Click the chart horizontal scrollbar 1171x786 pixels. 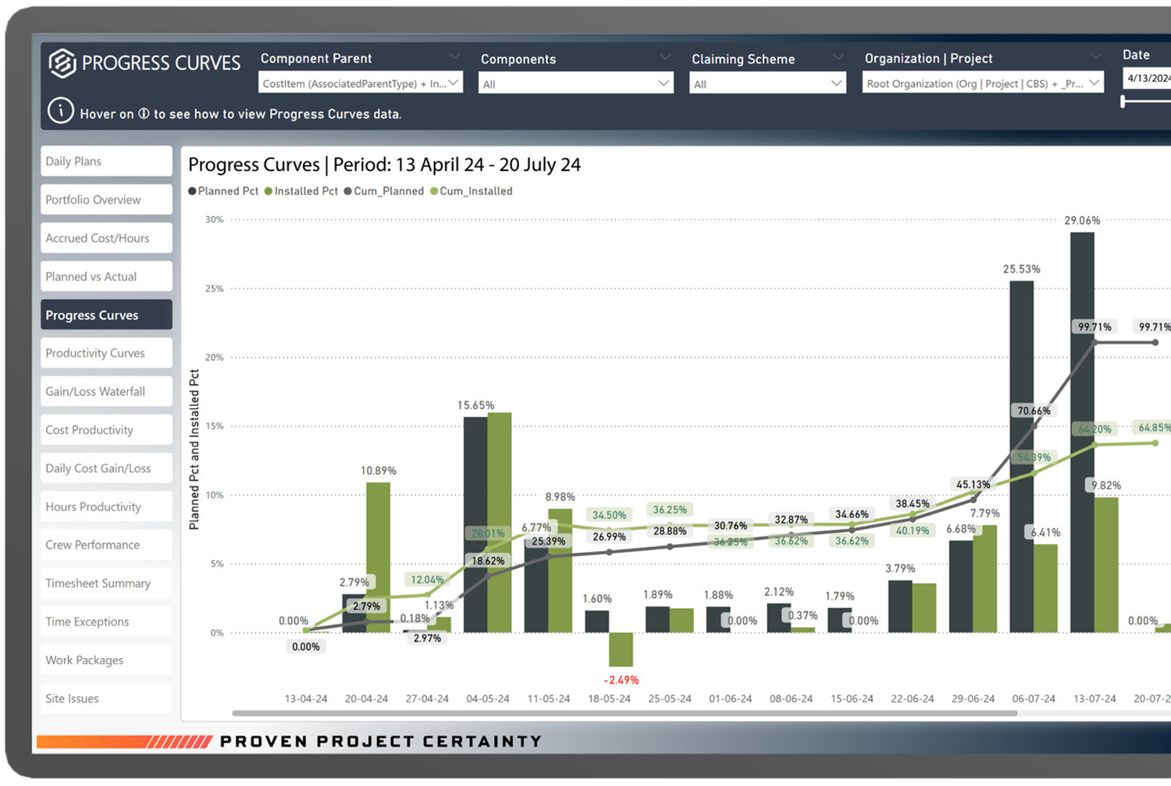pos(625,713)
